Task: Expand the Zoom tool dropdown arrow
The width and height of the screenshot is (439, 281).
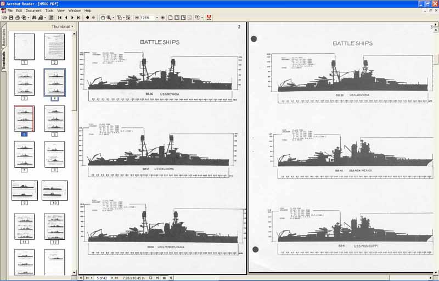Action: click(x=113, y=18)
